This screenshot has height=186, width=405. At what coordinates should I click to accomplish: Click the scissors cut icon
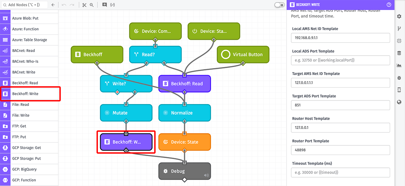tap(84, 5)
